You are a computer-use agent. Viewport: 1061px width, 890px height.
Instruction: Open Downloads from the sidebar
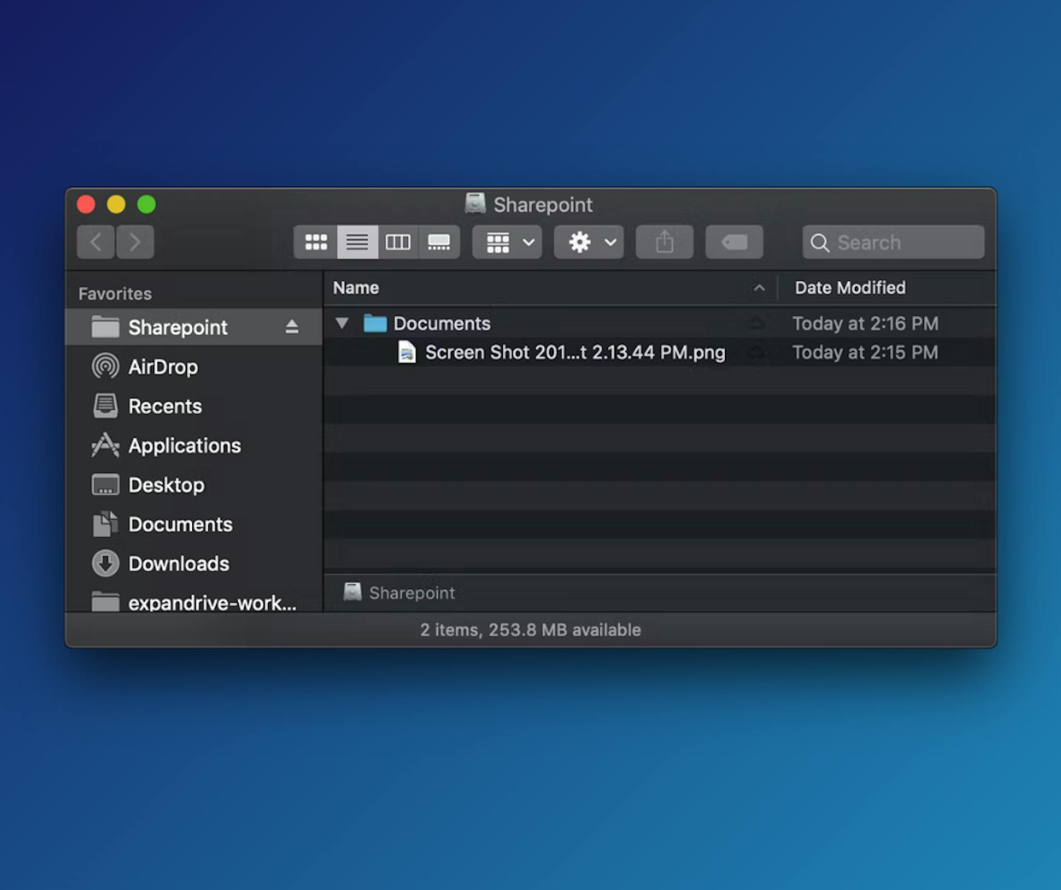pyautogui.click(x=178, y=564)
